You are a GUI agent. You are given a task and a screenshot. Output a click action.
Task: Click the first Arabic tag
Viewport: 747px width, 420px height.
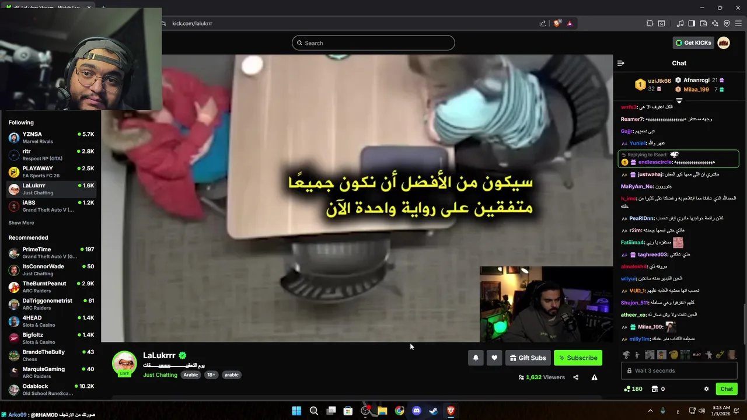point(191,375)
